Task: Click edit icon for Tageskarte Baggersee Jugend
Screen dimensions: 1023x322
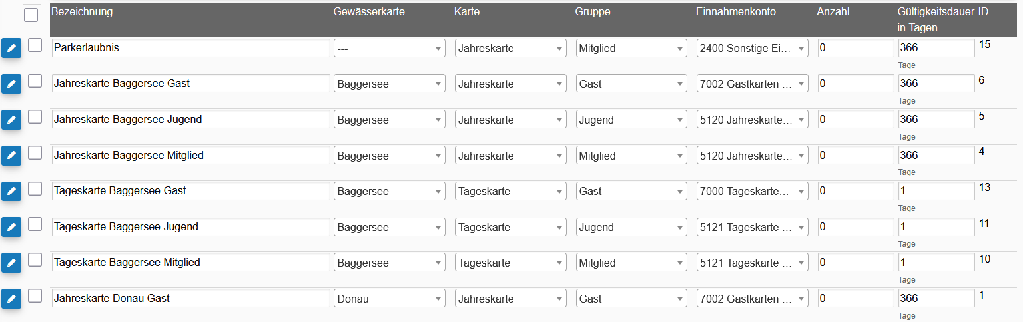Action: pos(11,227)
